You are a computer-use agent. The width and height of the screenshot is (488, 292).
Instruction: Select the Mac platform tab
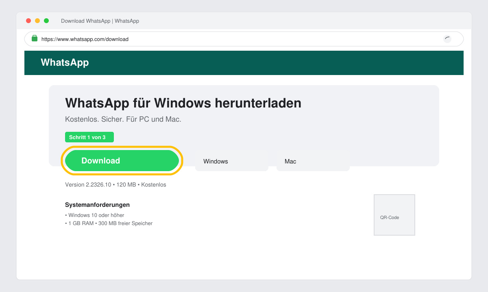[x=313, y=161]
